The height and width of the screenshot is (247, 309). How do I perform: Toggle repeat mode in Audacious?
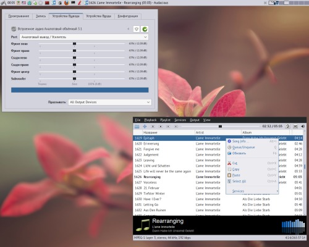(288, 126)
